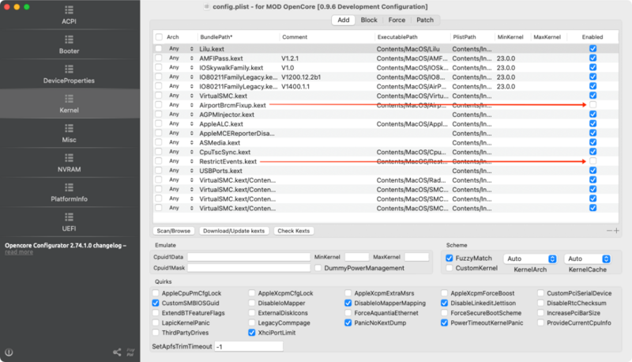Viewport: 632px width, 362px height.
Task: Click the Cpuid1Mask input field
Action: (x=249, y=268)
